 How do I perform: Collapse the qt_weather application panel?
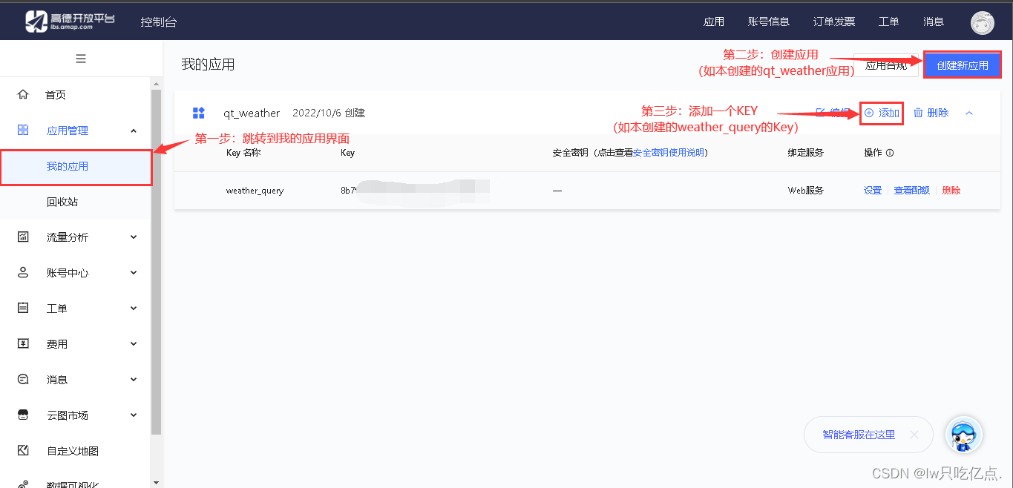(x=969, y=113)
